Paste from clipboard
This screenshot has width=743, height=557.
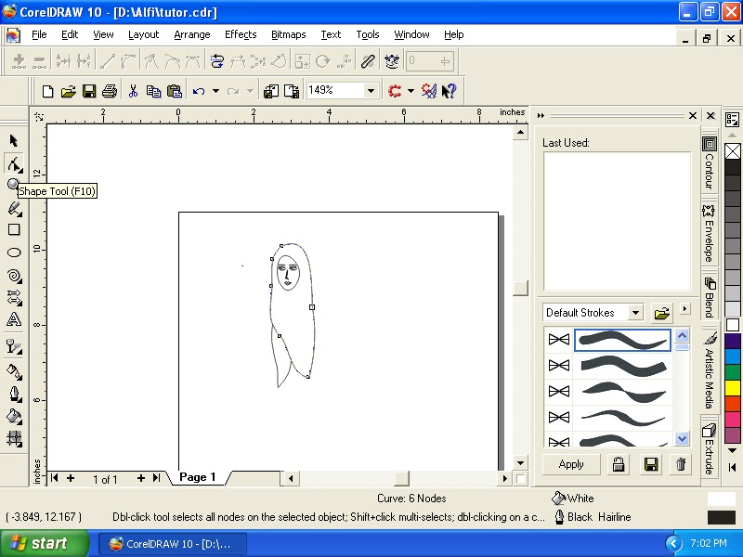175,90
